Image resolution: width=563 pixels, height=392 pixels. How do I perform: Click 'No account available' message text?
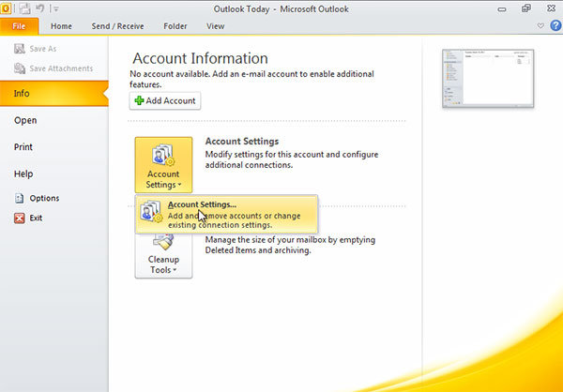point(251,79)
